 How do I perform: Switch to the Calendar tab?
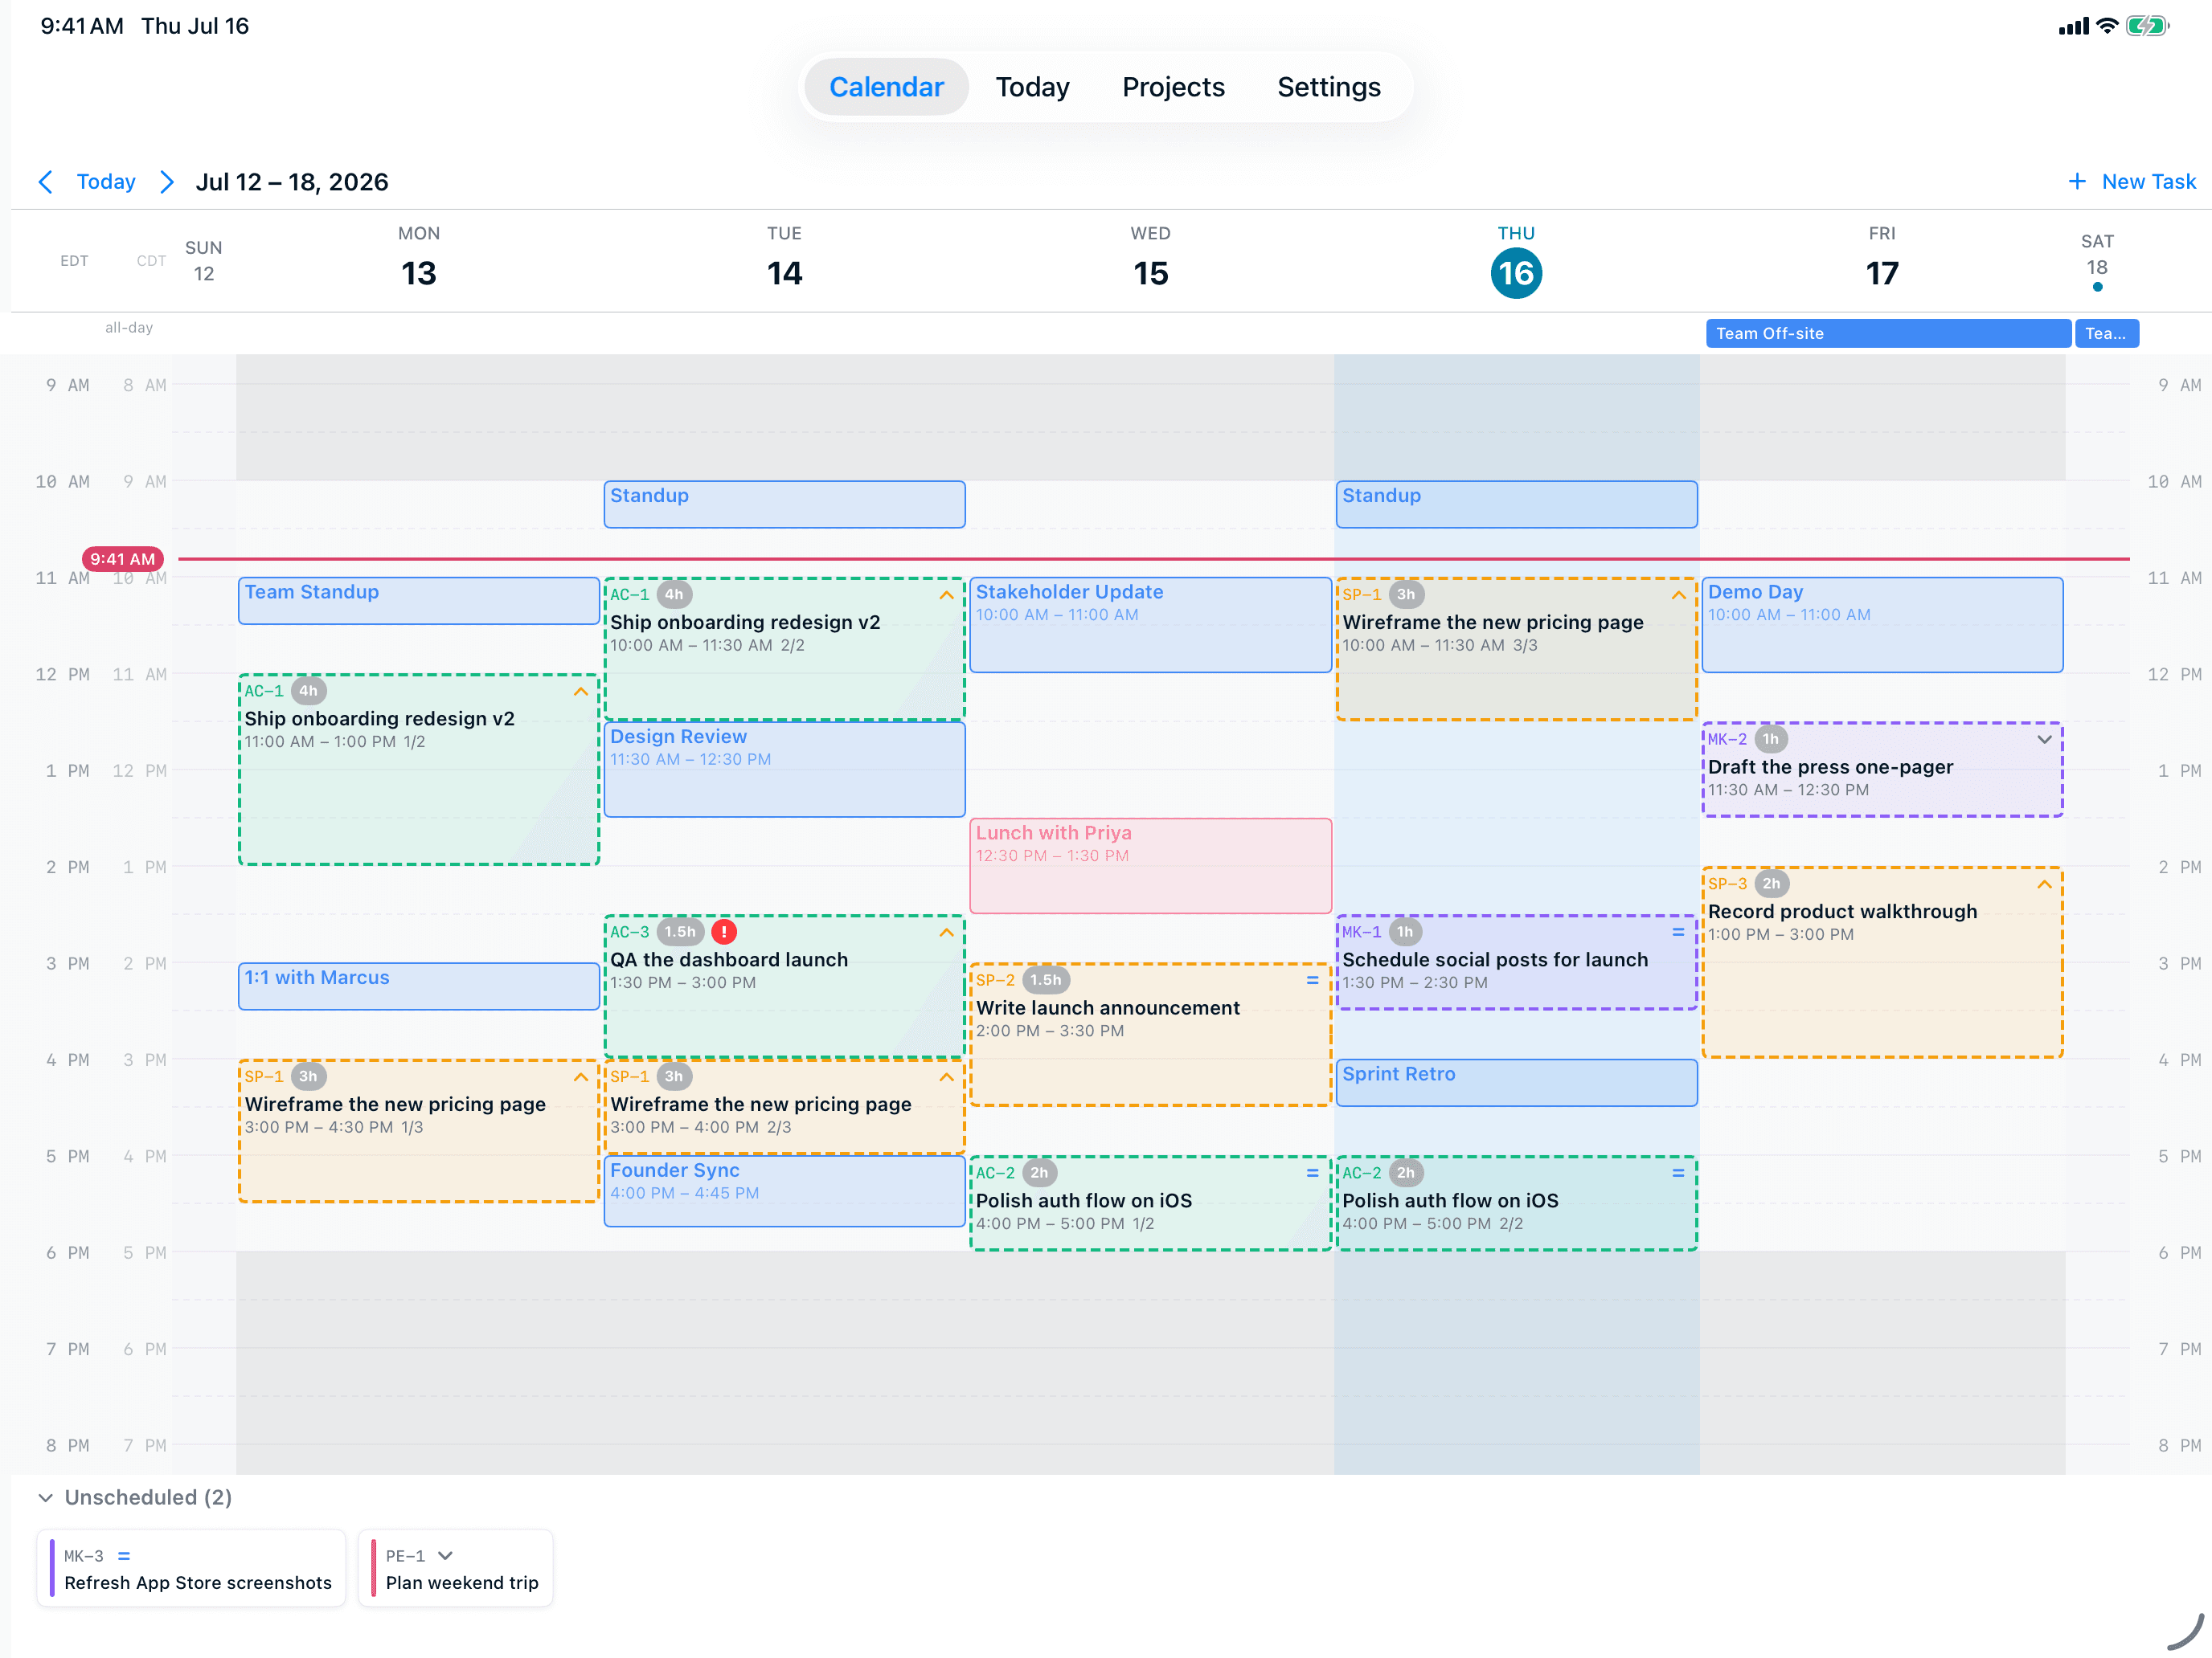tap(886, 87)
